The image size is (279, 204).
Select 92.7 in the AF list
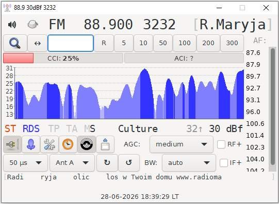click(253, 88)
